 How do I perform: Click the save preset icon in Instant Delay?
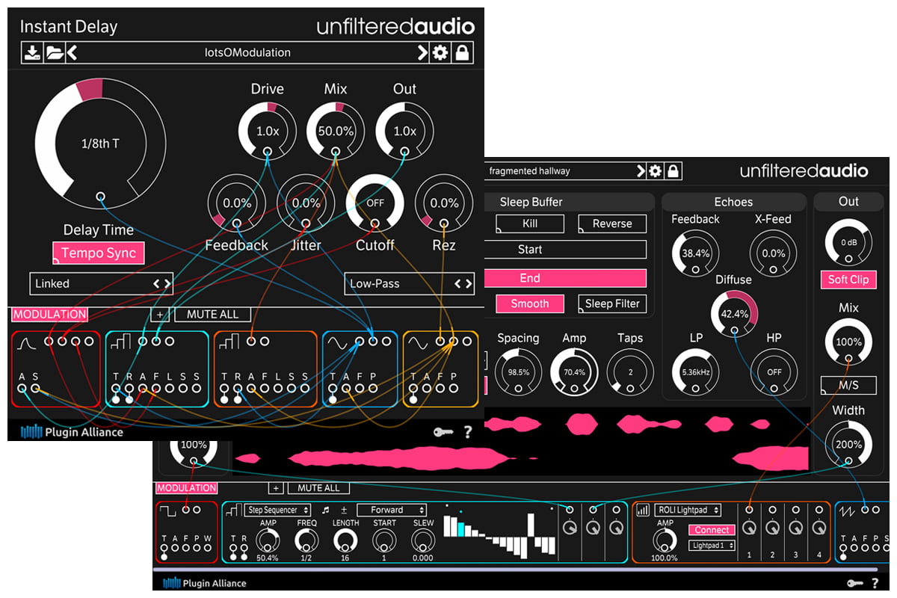[x=32, y=52]
